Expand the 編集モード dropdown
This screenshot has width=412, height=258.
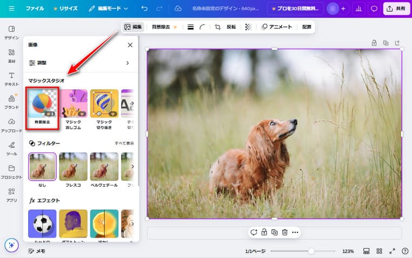point(108,9)
